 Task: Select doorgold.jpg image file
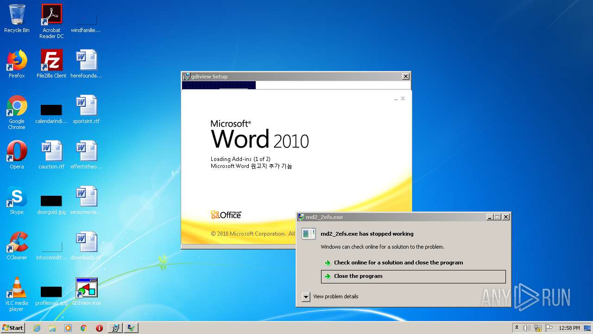51,204
